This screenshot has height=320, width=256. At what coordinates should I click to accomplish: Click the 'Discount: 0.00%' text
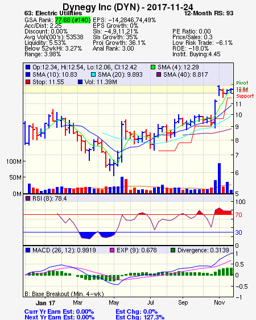coord(46,31)
